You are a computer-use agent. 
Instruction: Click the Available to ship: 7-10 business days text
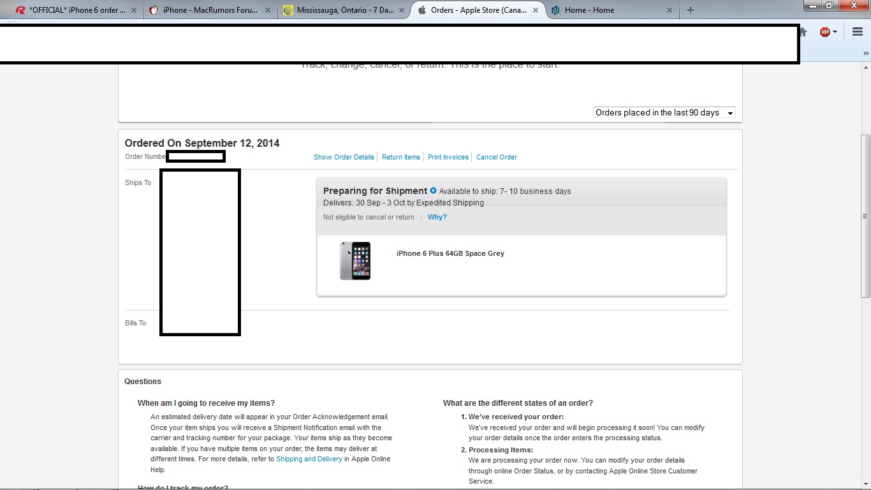(x=505, y=191)
